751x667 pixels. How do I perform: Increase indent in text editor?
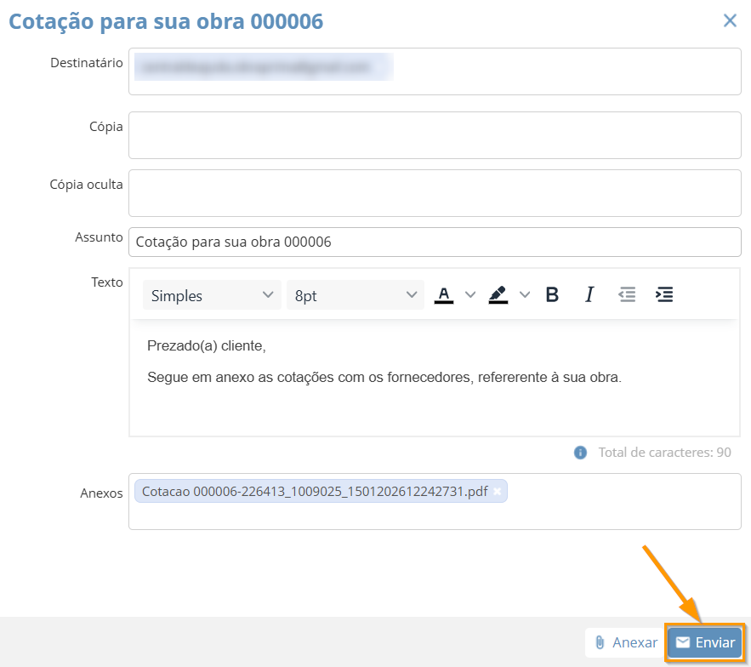pos(664,295)
